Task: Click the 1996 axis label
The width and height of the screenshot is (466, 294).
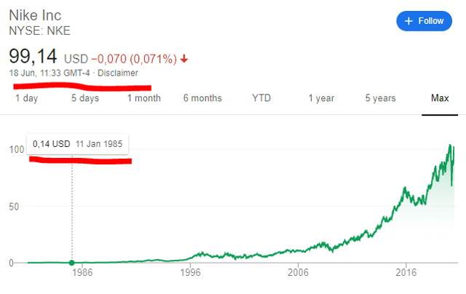Action: point(190,272)
